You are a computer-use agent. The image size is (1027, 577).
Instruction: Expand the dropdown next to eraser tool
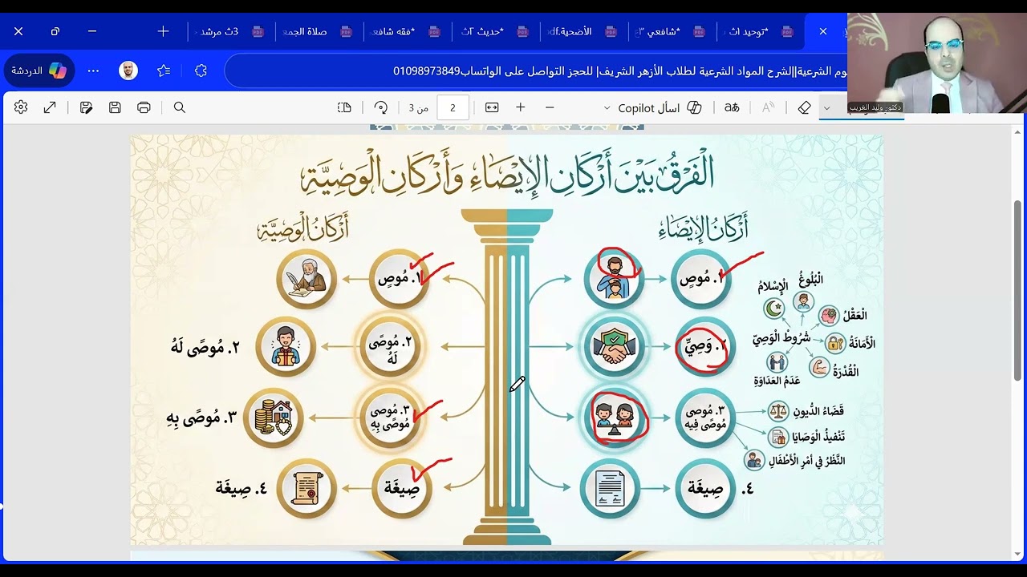(x=826, y=108)
